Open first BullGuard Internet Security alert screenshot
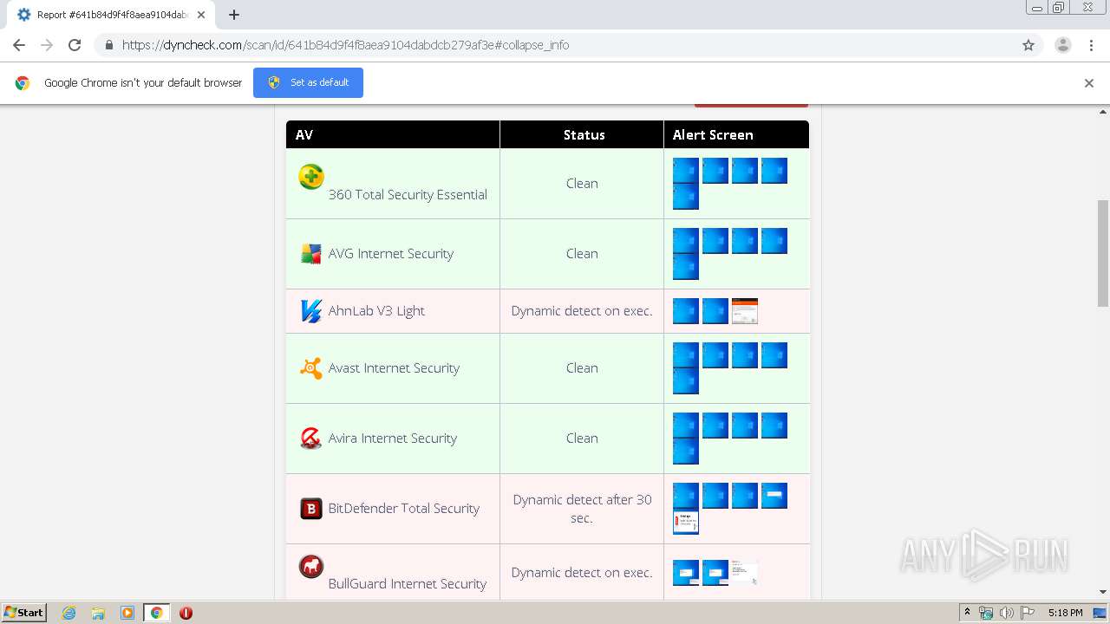 [x=685, y=573]
